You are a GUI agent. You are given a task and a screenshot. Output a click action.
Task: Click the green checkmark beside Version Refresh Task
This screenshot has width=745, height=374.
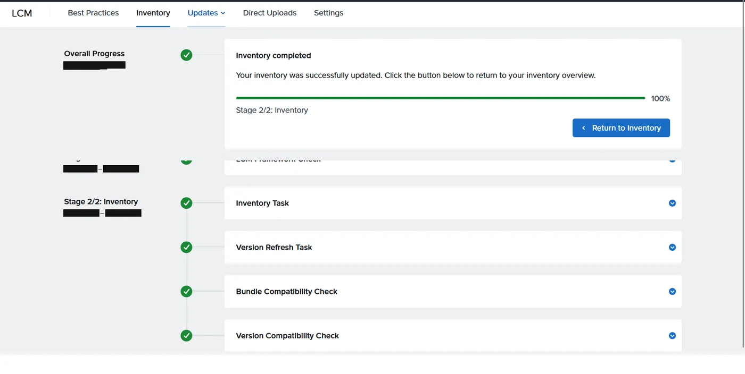[x=186, y=247]
